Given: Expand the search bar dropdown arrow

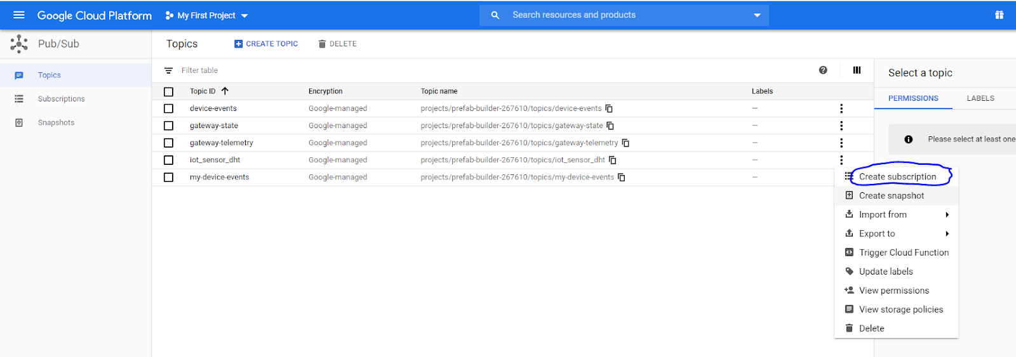Looking at the screenshot, I should [757, 15].
